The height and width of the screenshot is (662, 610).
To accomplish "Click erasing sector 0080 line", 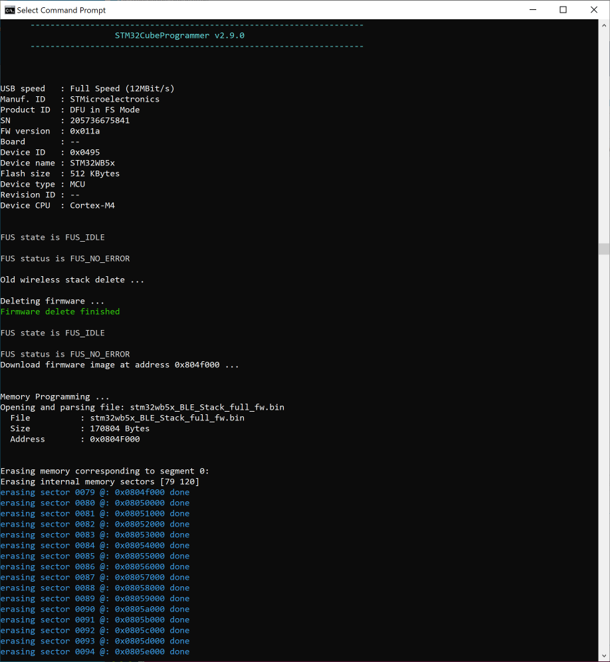I will [x=95, y=503].
